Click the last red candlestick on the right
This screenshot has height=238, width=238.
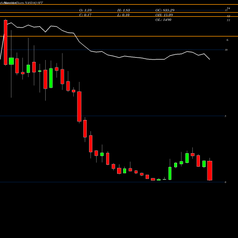point(210,170)
